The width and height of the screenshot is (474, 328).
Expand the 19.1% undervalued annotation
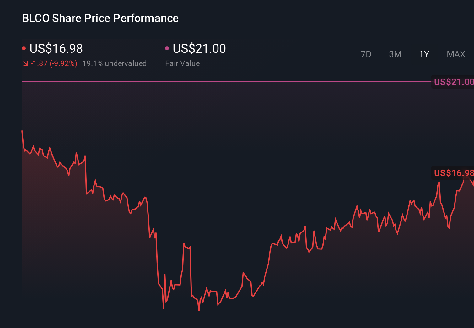click(x=115, y=63)
